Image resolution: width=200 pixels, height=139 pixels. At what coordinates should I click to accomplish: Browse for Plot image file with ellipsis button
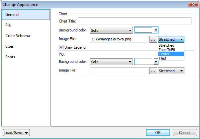(x=153, y=70)
